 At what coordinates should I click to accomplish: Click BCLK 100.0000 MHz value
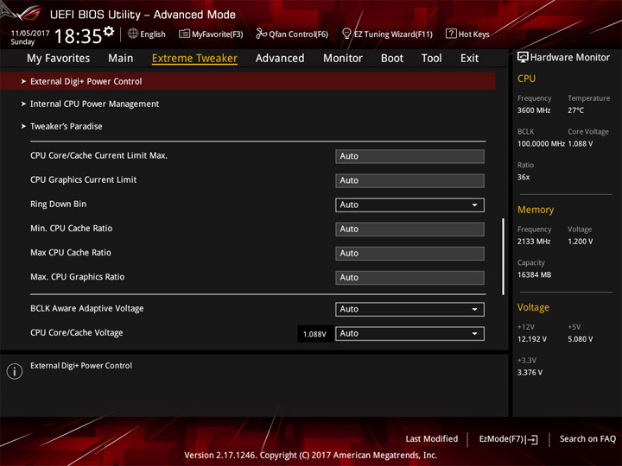point(541,144)
